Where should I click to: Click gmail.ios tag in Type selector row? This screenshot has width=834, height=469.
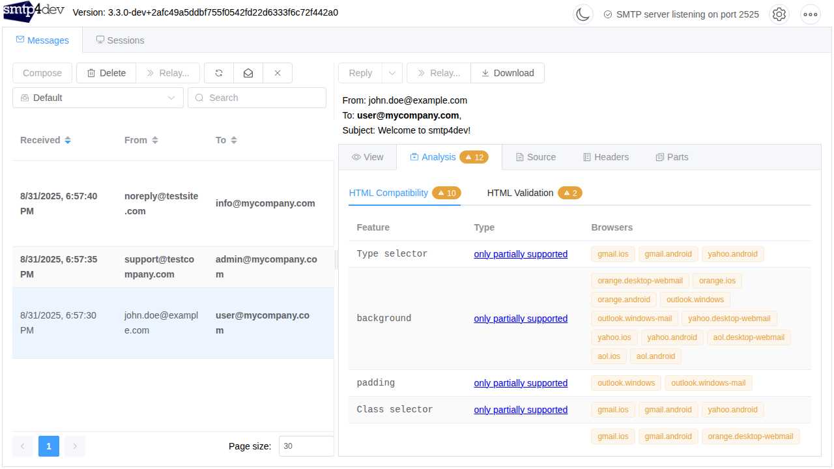tap(613, 254)
